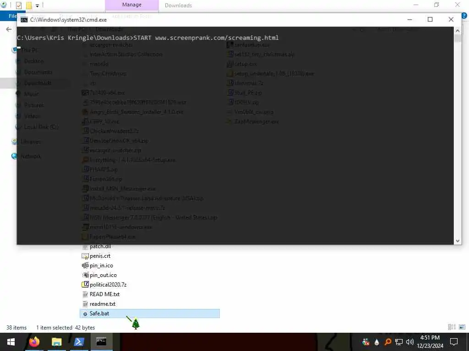Click the cmd.exe icon in its title bar
The height and width of the screenshot is (351, 469).
pos(24,20)
